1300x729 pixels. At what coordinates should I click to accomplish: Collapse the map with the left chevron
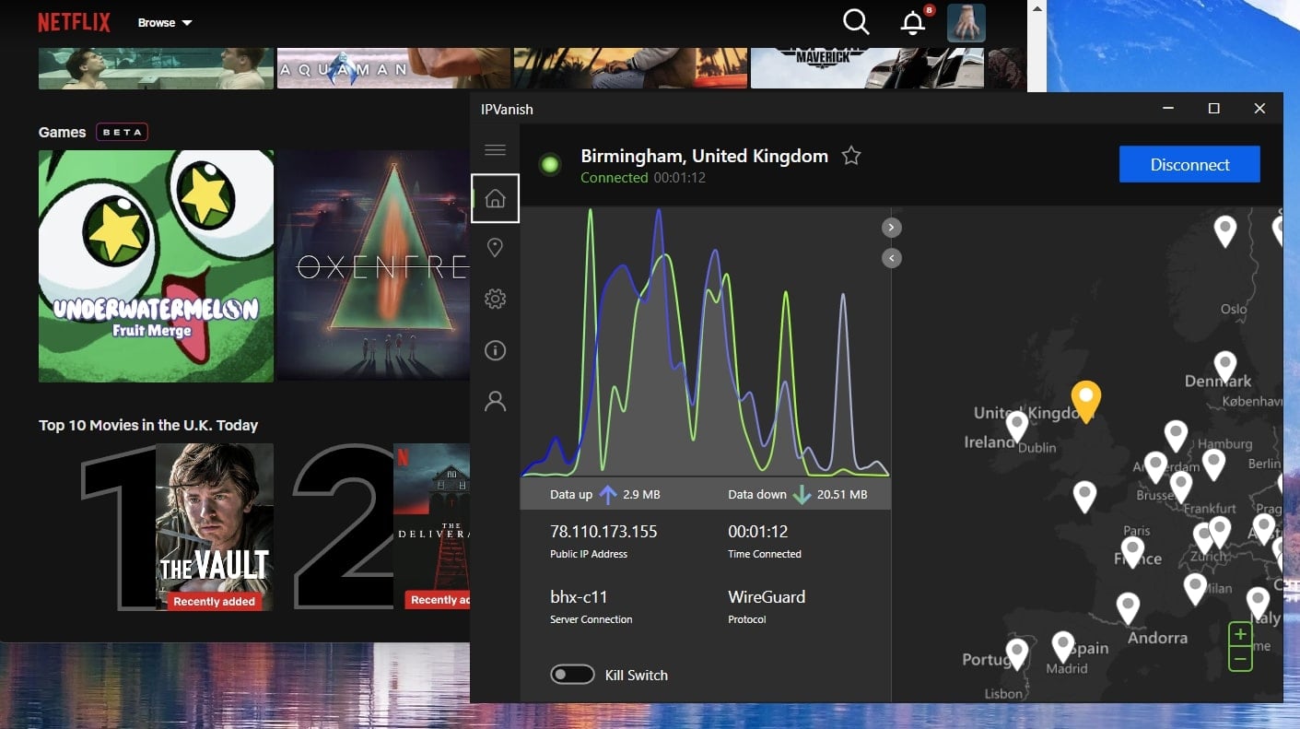[x=891, y=257]
